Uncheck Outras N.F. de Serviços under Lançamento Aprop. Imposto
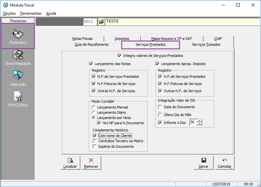The width and height of the screenshot is (261, 187). tap(160, 91)
